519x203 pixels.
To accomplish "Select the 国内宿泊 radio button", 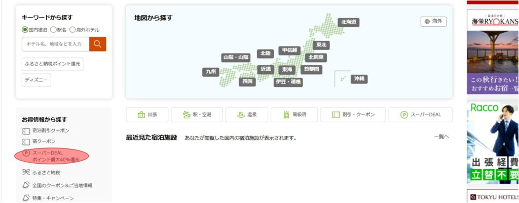I will [25, 30].
